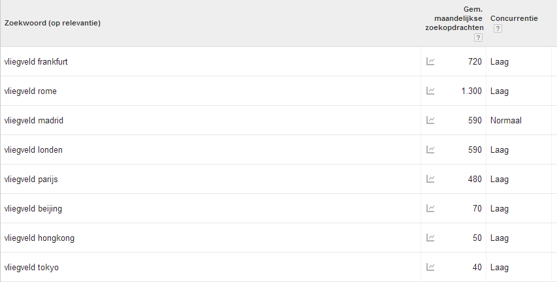Click the 1.300 search volume value
The image size is (557, 282).
[471, 91]
